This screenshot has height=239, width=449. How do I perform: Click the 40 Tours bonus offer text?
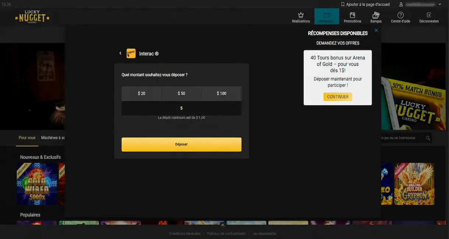point(338,64)
